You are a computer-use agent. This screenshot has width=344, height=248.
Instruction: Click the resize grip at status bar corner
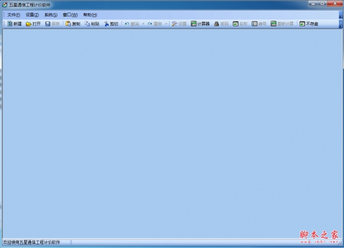coord(340,243)
